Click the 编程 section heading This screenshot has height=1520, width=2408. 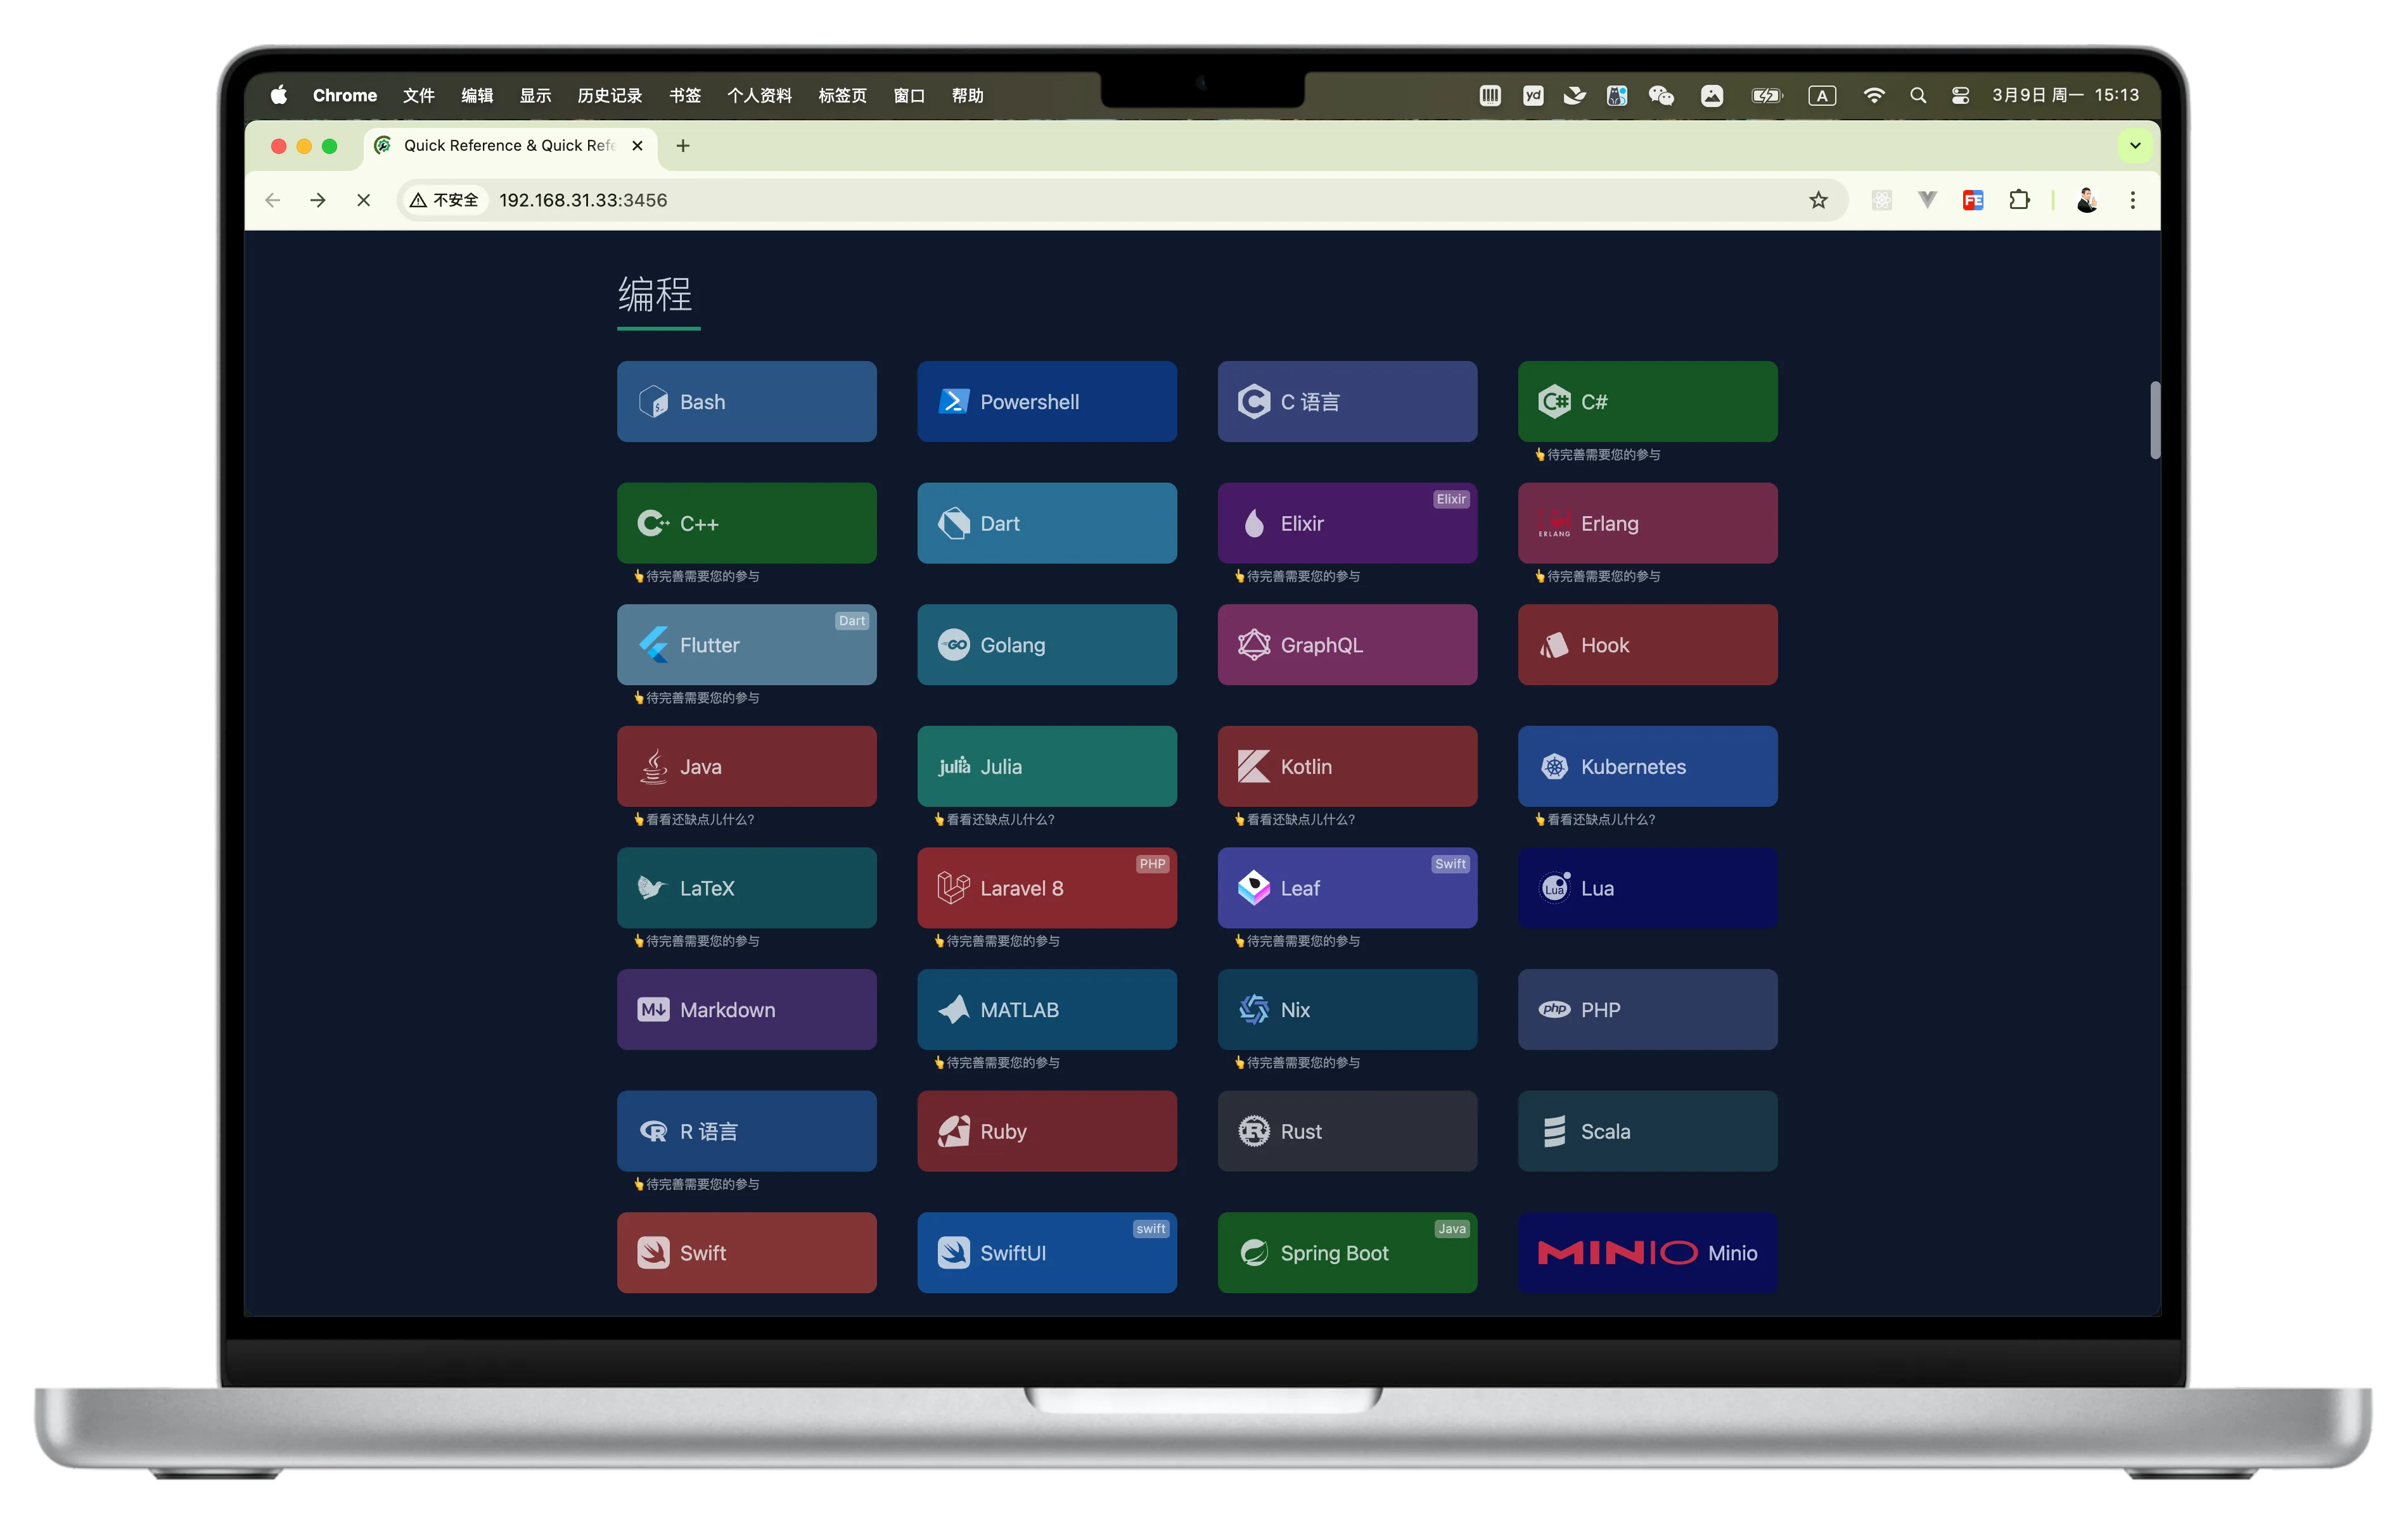click(x=655, y=294)
